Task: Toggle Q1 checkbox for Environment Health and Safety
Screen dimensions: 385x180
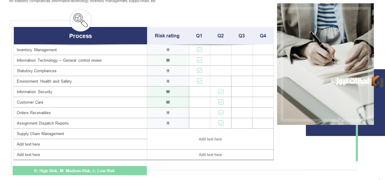Action: (x=199, y=81)
